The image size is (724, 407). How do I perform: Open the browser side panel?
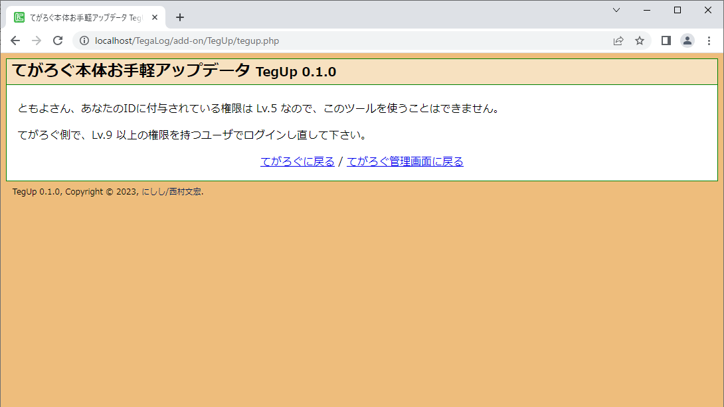point(666,41)
